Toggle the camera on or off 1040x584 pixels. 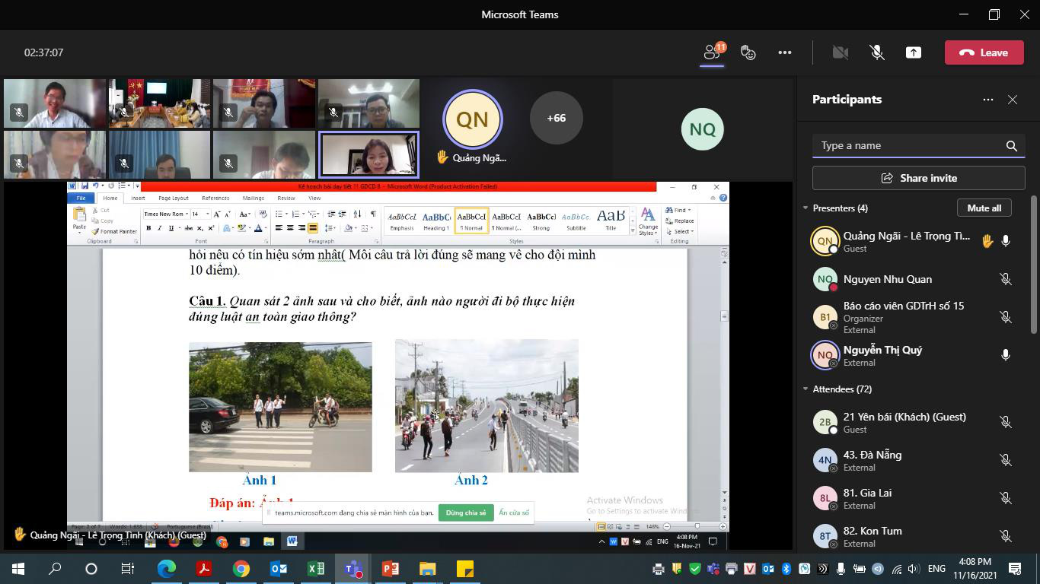841,52
